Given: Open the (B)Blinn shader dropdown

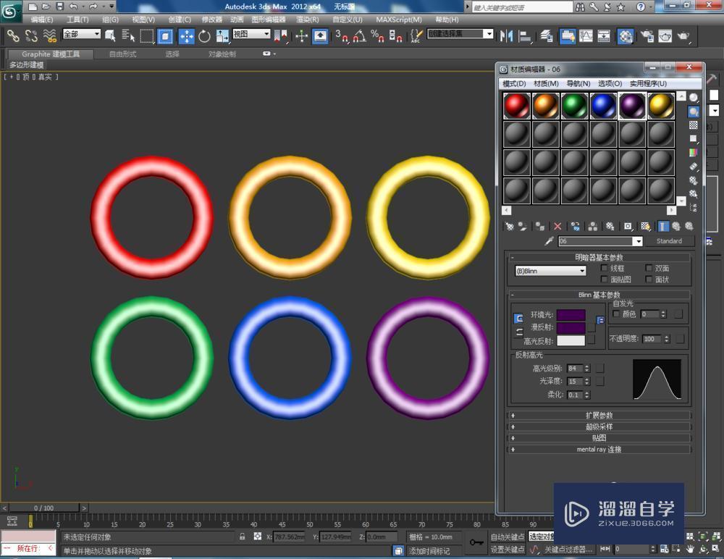Looking at the screenshot, I should coord(550,270).
